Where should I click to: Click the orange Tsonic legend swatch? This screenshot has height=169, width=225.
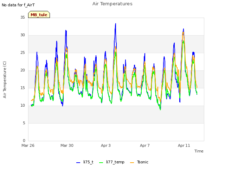(132, 163)
